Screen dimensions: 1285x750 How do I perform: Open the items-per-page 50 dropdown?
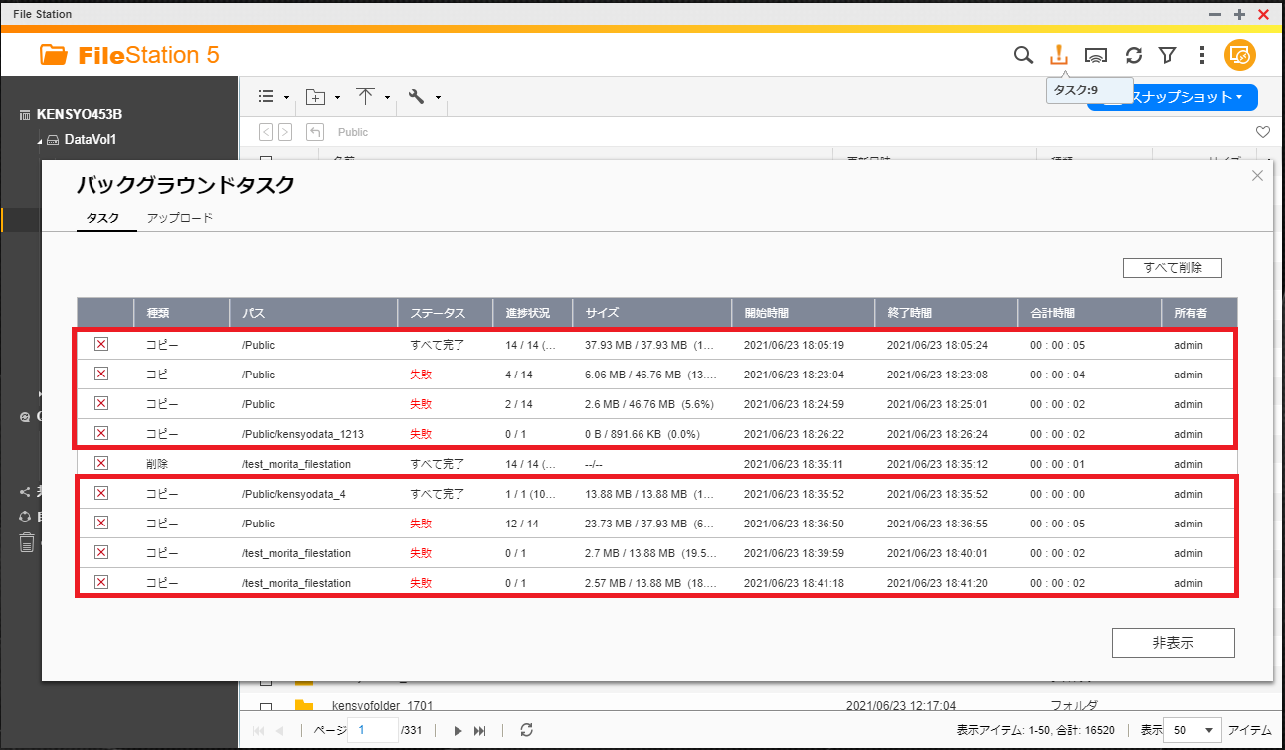coord(1192,730)
